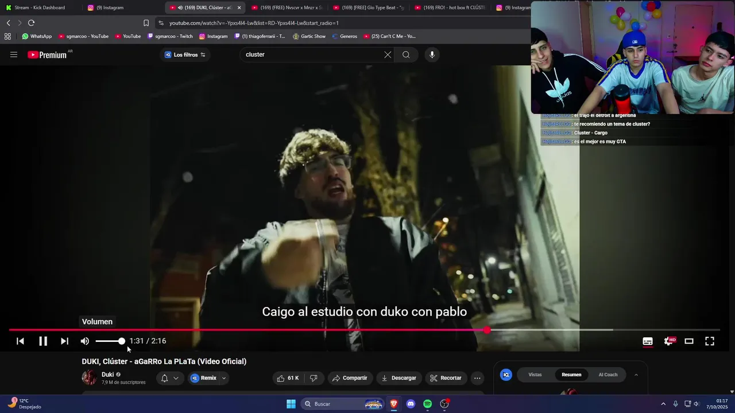The width and height of the screenshot is (735, 413).
Task: Open the Windows Start menu
Action: click(x=291, y=404)
